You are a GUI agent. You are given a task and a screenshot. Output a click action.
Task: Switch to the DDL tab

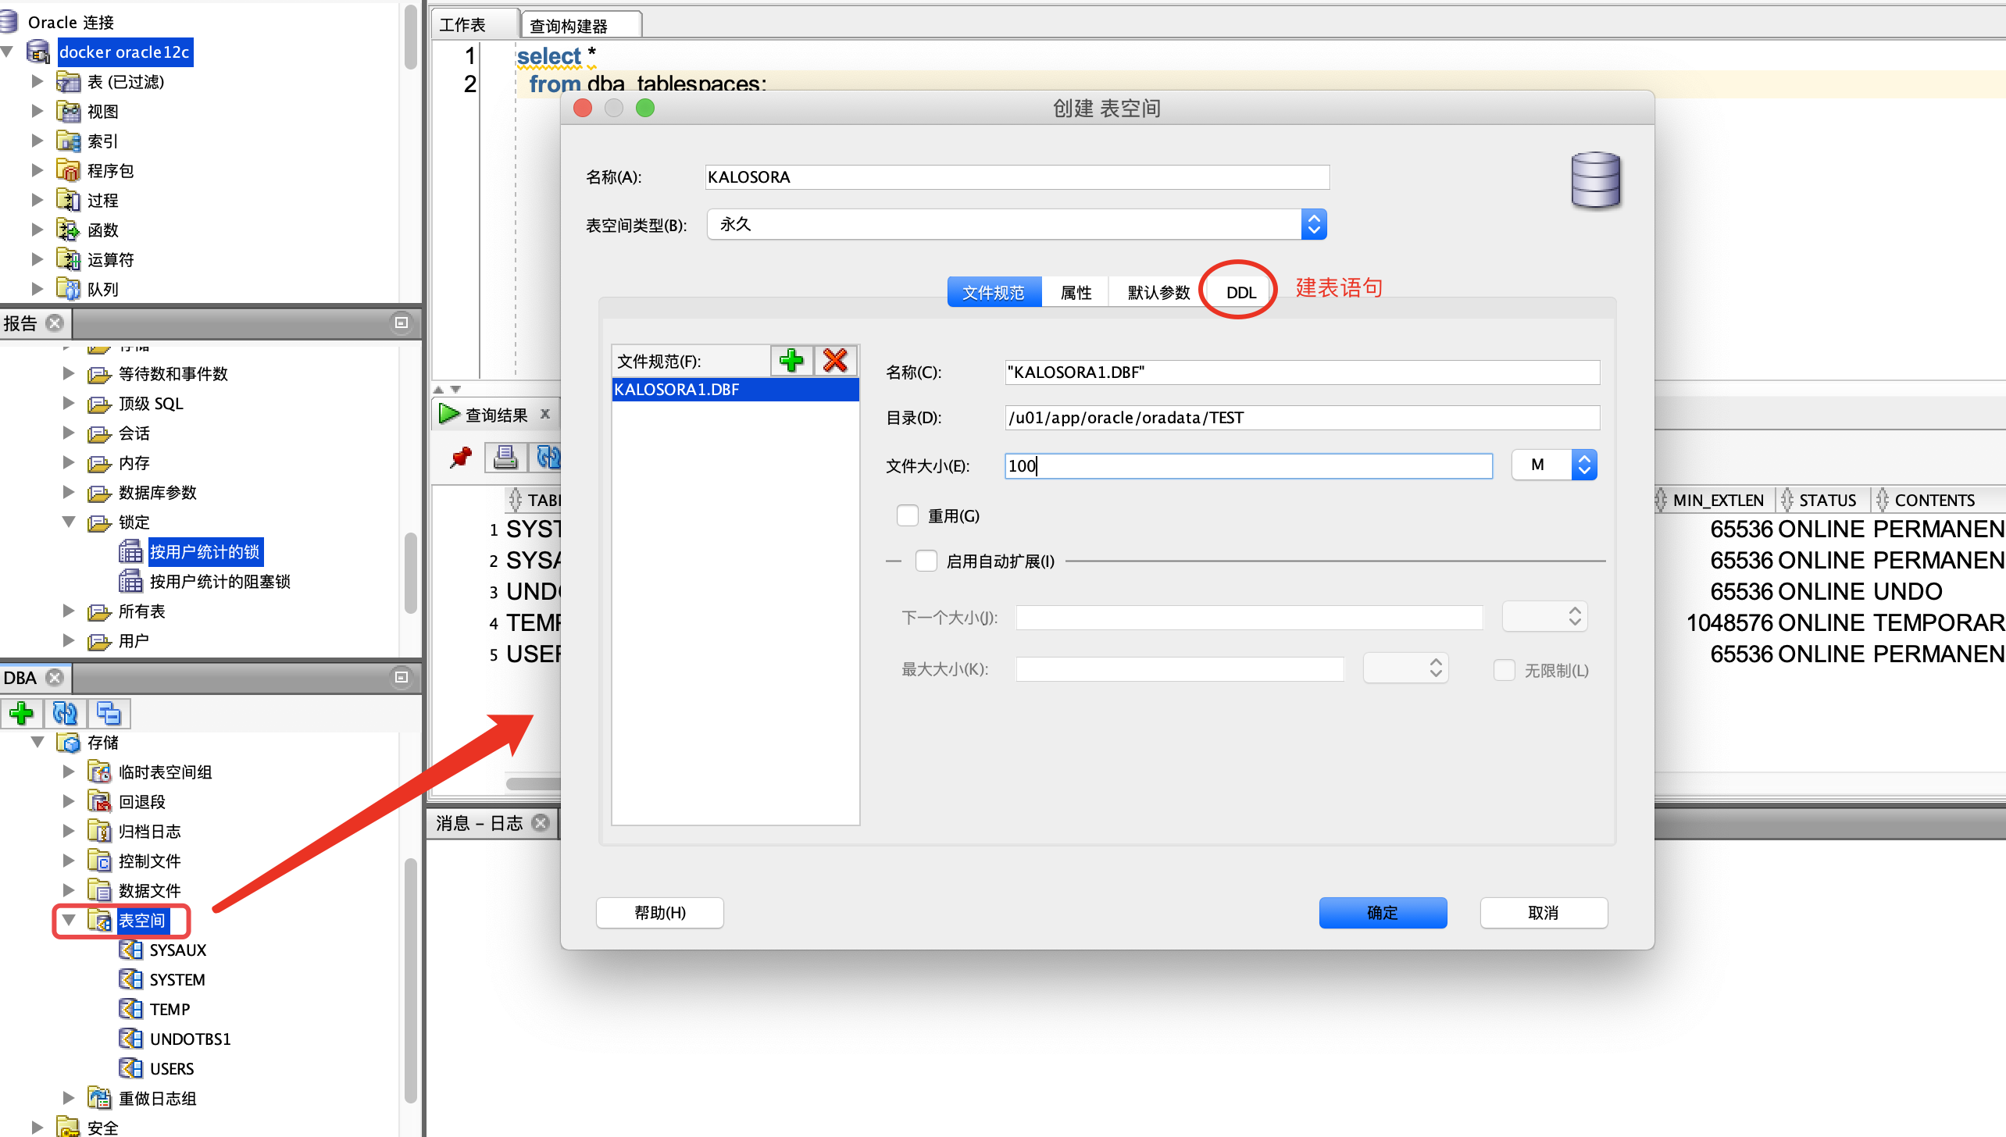[1240, 292]
